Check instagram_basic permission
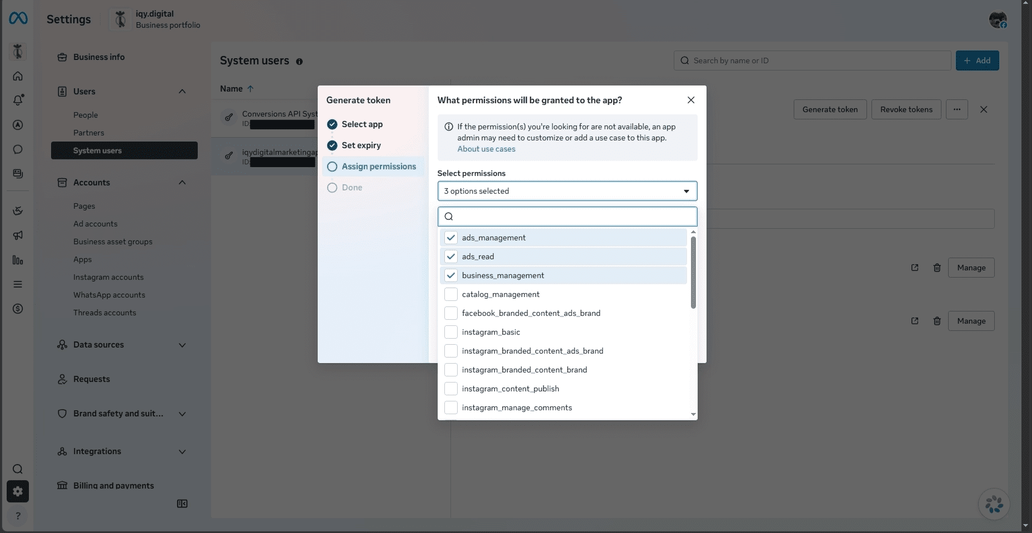This screenshot has height=533, width=1032. pyautogui.click(x=451, y=332)
